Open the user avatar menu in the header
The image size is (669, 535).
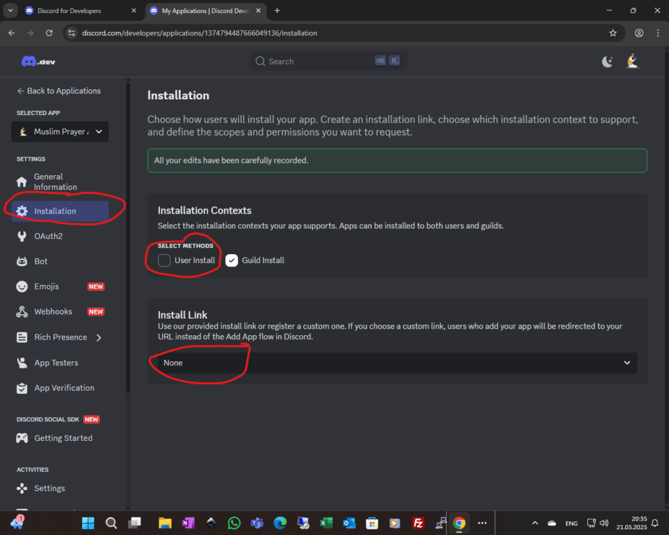[632, 61]
